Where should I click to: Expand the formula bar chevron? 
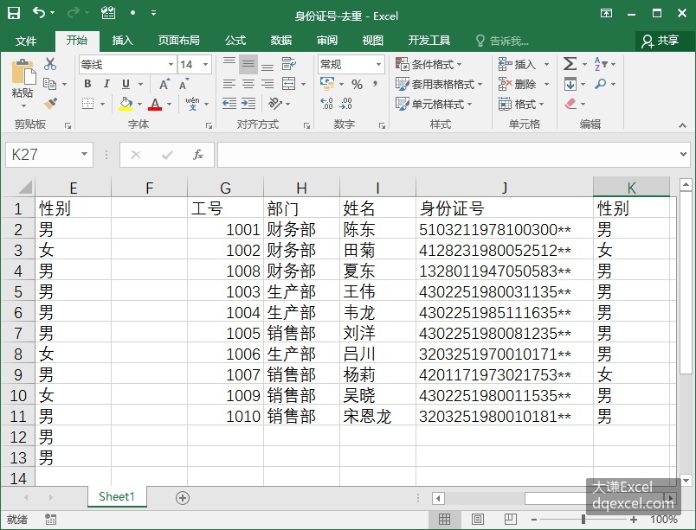683,154
